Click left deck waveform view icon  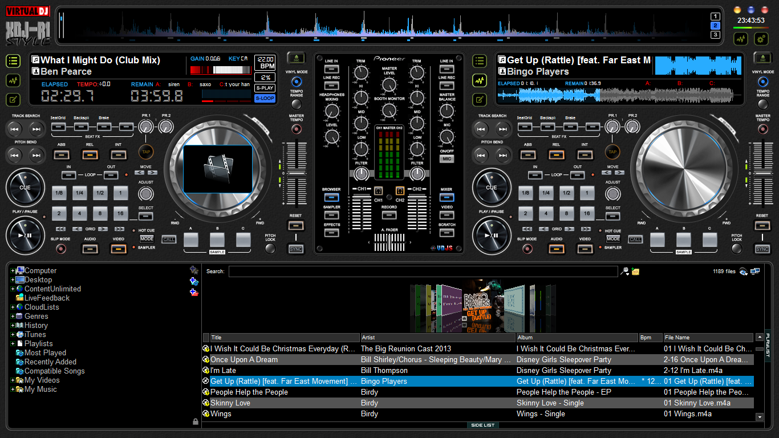[13, 80]
